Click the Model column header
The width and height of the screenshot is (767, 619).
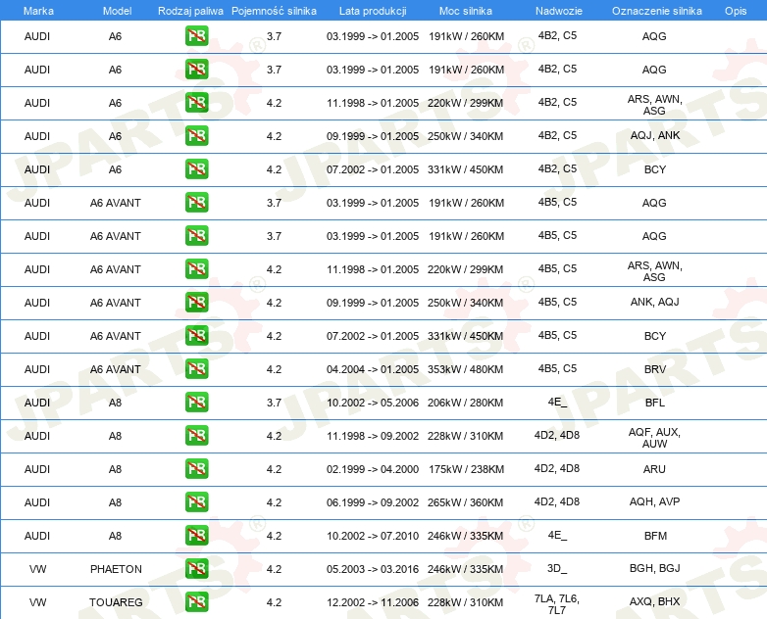[117, 11]
